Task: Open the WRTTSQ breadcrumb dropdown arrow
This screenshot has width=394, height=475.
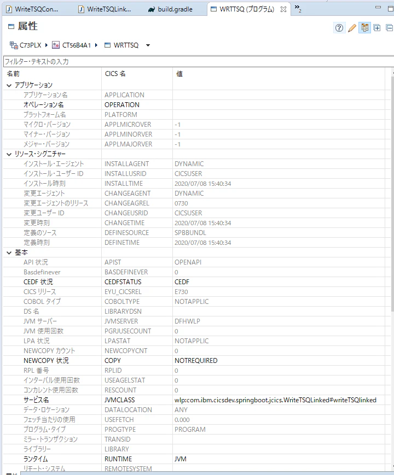Action: point(148,45)
